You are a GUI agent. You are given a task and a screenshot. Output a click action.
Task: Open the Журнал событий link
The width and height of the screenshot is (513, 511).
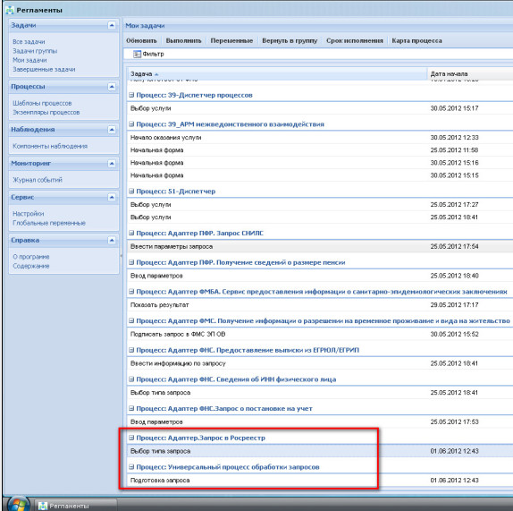click(38, 180)
